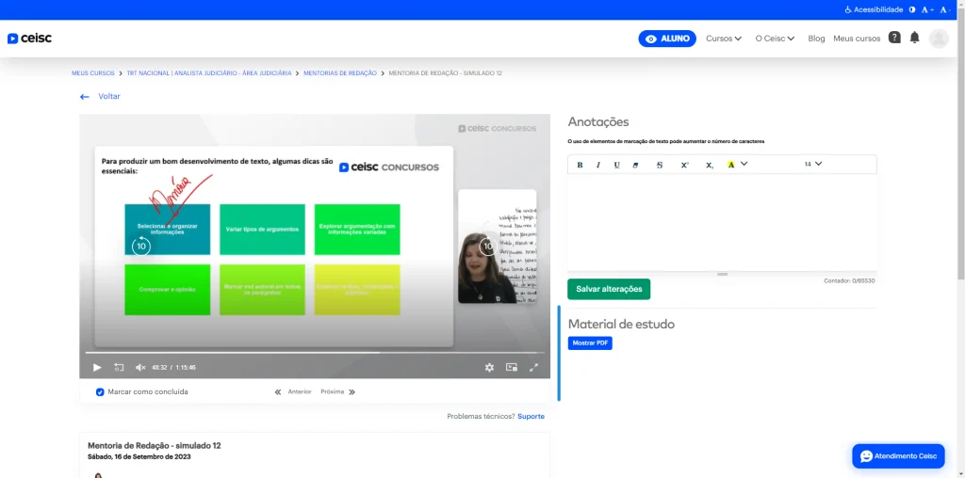Click the forward 10 overlay near the presenter

488,247
